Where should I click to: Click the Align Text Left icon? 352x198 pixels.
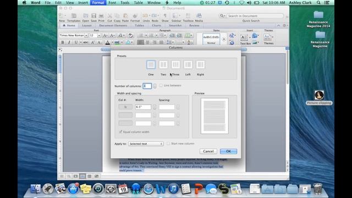click(x=141, y=42)
